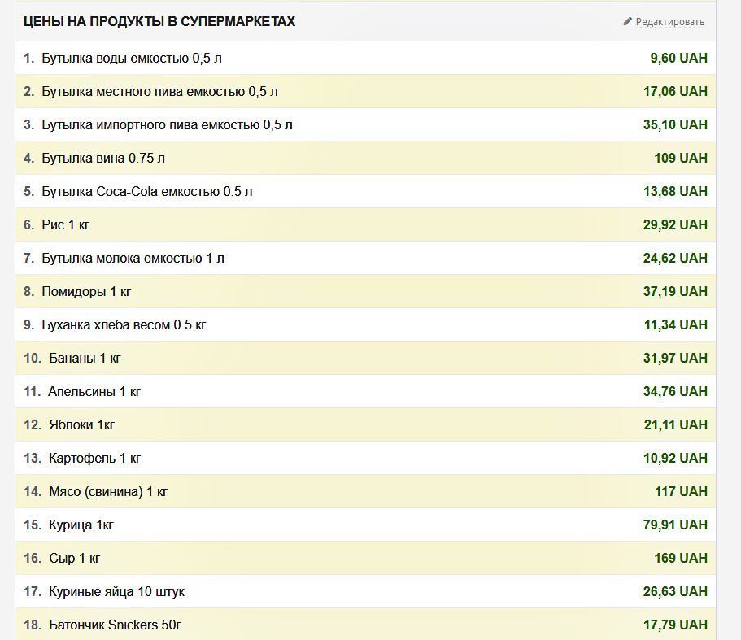Click price '31,97 UAH'
The height and width of the screenshot is (640, 741).
[675, 358]
